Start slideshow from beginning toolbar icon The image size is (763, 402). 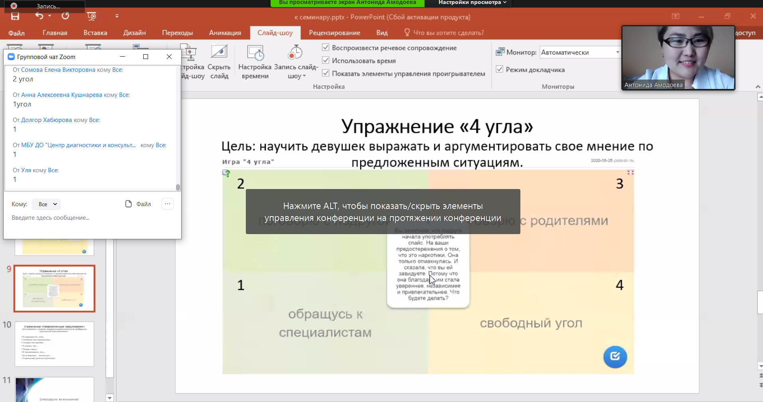[x=91, y=16]
